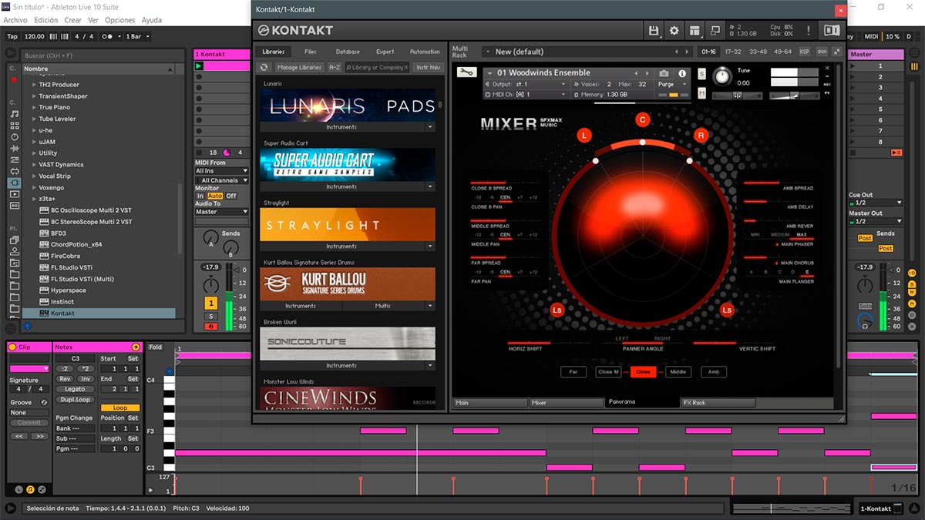Click the Legato button
925x520 pixels.
click(x=75, y=389)
